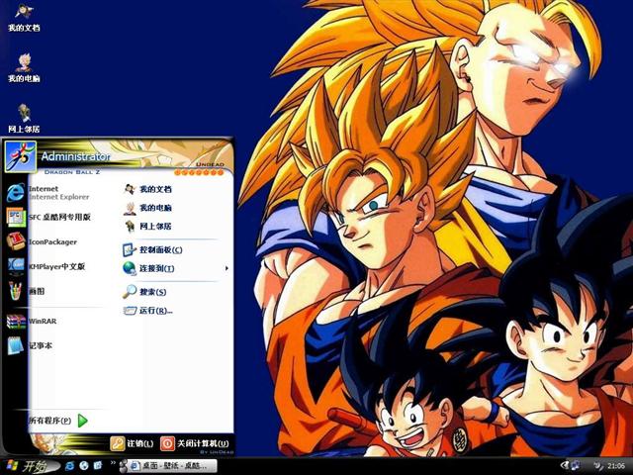Switch to the 桌面 - 壁纸 - 桌酷 taskbar window
Screen dimensions: 633x475
pos(168,466)
